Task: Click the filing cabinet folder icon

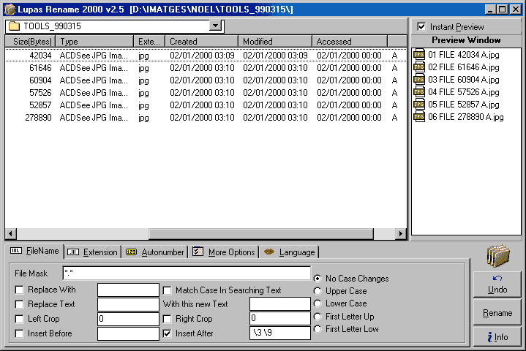Action: coord(498,256)
